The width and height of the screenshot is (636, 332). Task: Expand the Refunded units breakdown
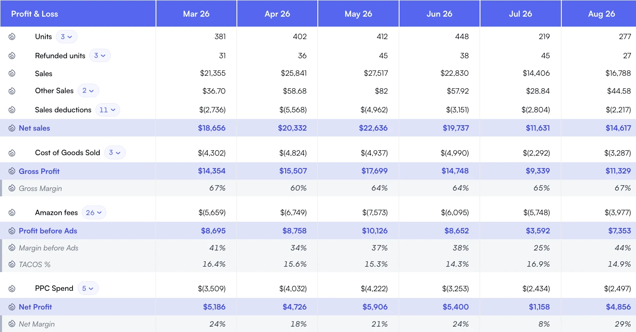pos(100,55)
